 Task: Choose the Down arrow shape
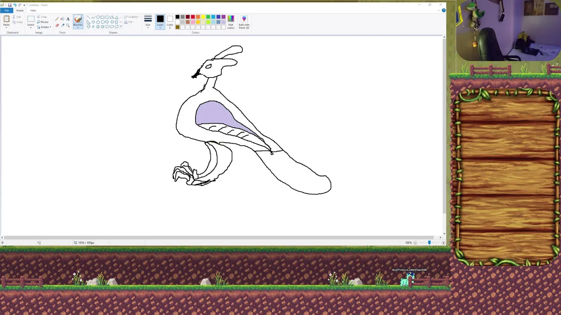89,27
